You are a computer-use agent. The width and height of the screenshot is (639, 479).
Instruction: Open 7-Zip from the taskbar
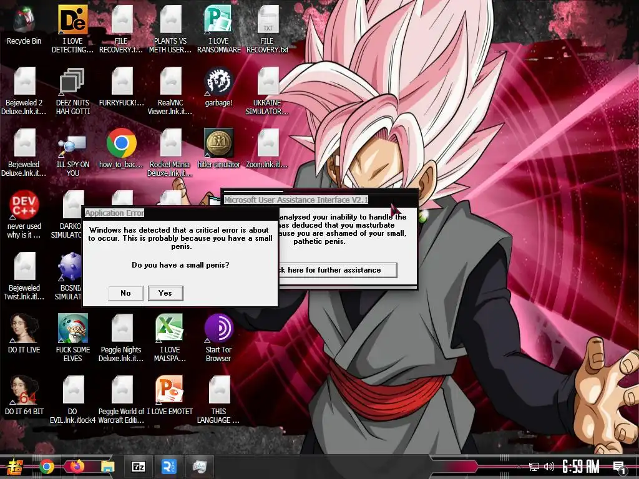[x=138, y=467]
